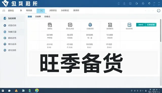Open the nav tab just left of the light-blue tab
Viewport: 162px width, 93px height.
point(29,10)
